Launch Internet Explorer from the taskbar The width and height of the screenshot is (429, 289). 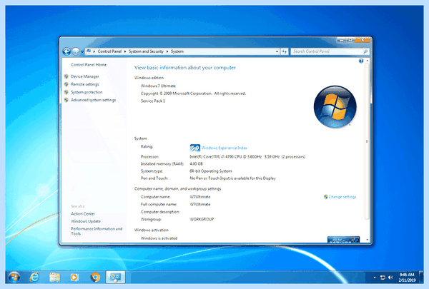34,278
